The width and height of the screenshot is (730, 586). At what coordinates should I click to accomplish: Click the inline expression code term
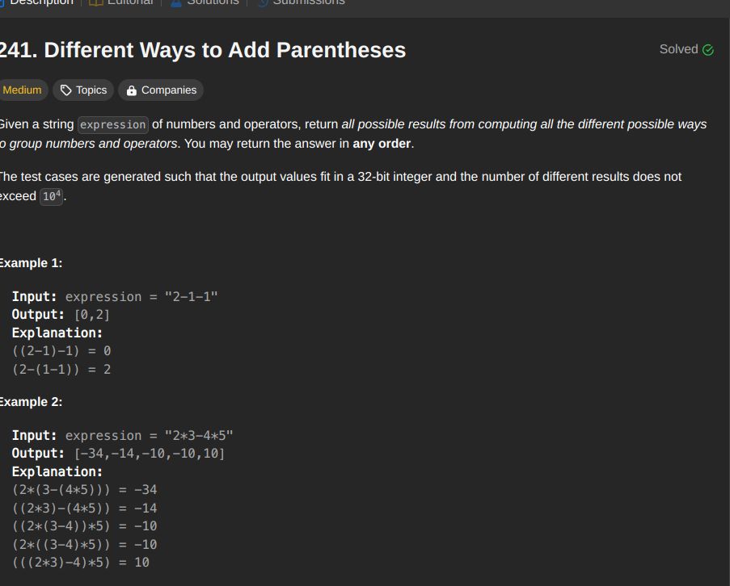click(x=112, y=124)
